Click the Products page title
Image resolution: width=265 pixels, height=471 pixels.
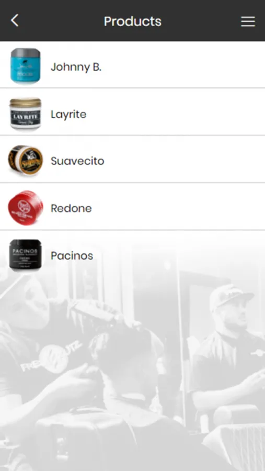coord(133,21)
